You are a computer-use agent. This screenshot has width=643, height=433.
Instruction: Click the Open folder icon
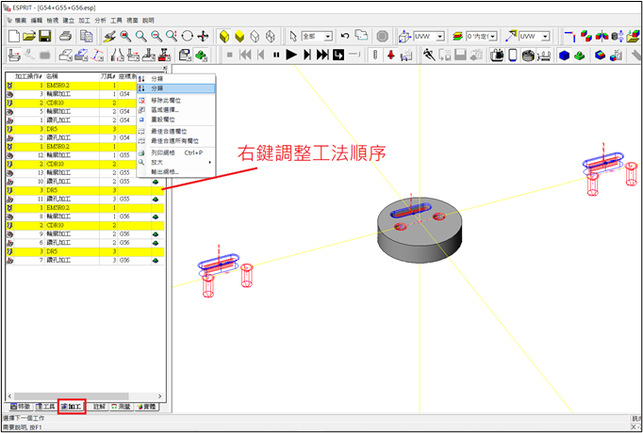click(29, 36)
